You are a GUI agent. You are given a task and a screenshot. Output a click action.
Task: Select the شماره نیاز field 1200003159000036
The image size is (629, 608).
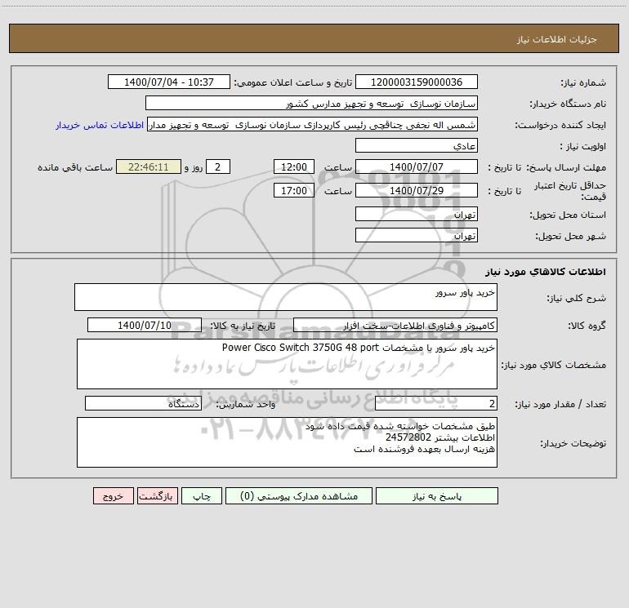pos(417,82)
